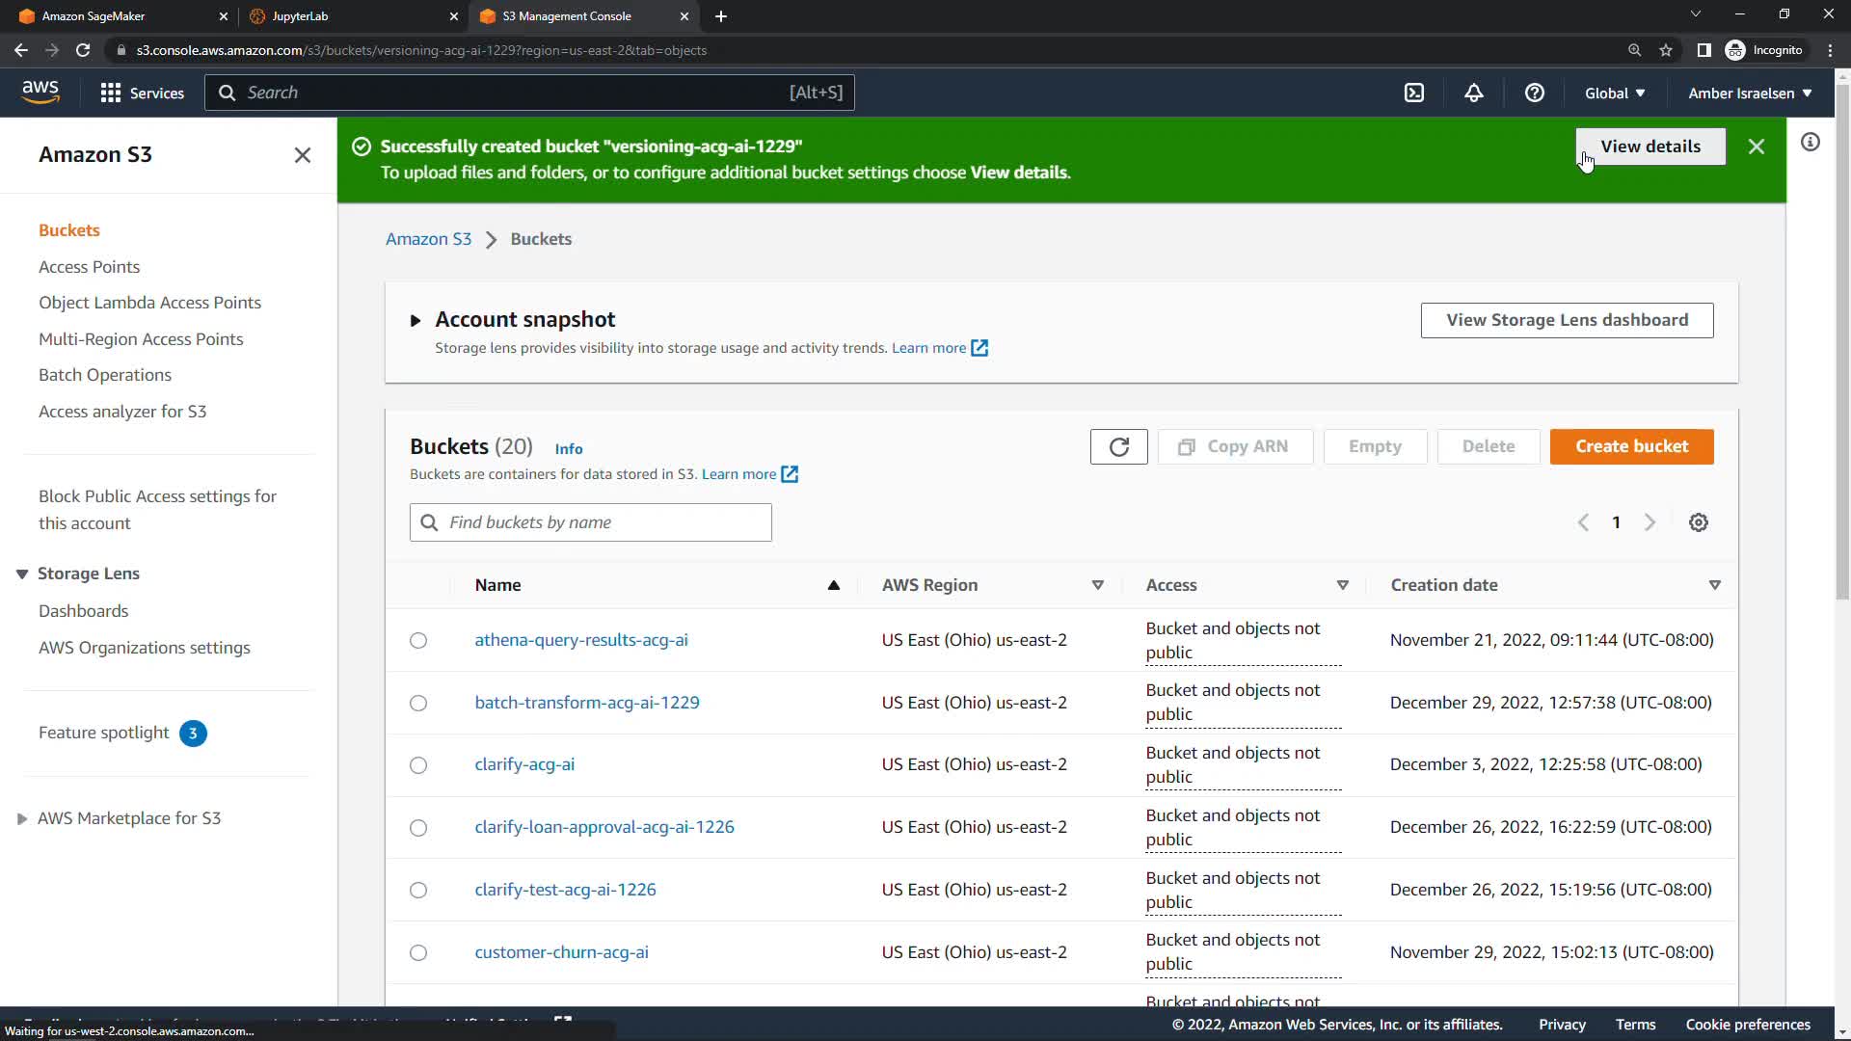Dismiss the green success banner
The width and height of the screenshot is (1851, 1041).
(x=1757, y=147)
